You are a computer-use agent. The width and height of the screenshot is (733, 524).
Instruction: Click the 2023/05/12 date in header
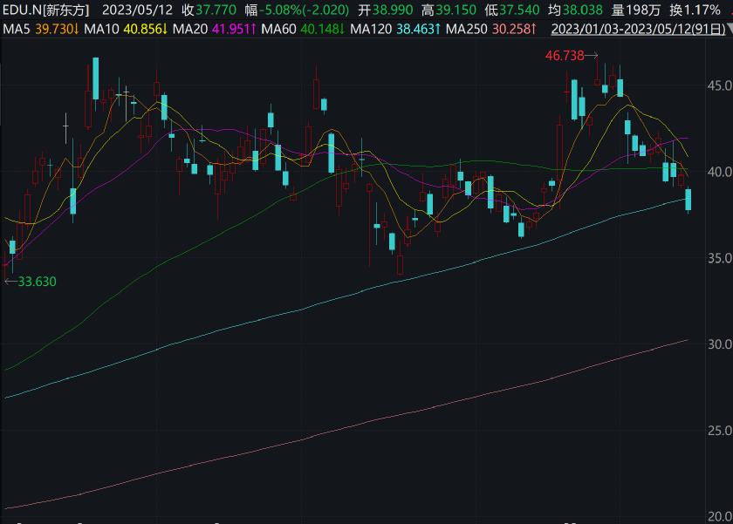(x=138, y=10)
